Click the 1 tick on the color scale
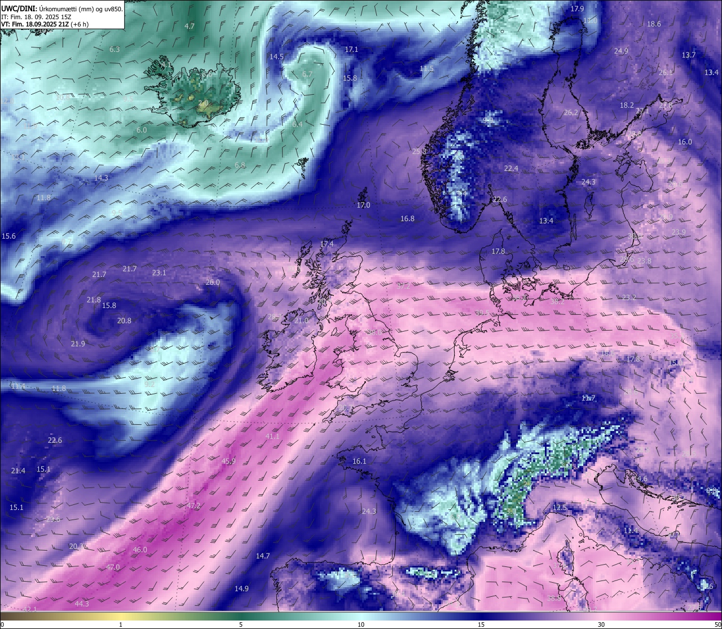The image size is (722, 629). pos(121,624)
